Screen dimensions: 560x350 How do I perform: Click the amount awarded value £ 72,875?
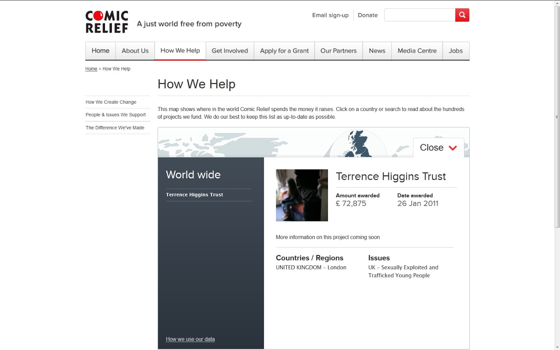coord(351,204)
